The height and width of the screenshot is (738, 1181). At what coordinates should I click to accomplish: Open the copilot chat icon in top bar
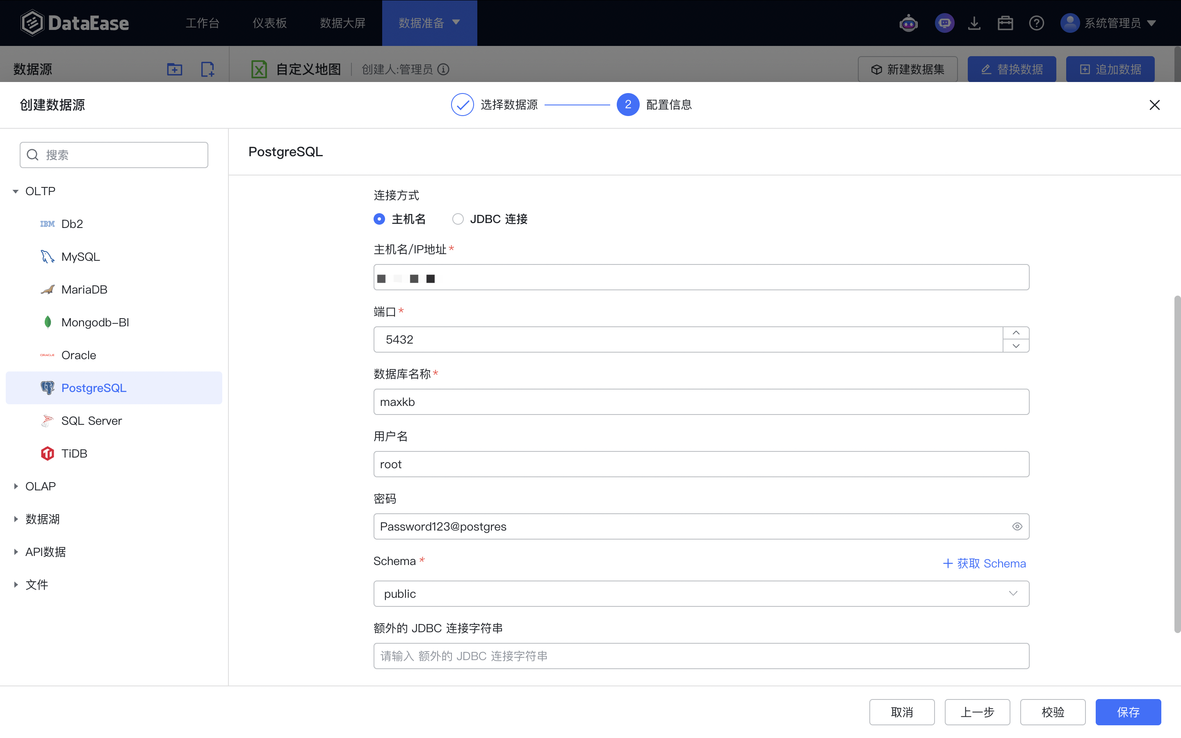[x=944, y=23]
